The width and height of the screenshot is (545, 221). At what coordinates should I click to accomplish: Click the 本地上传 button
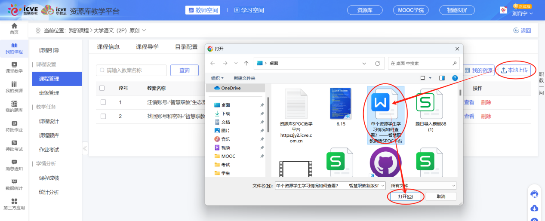click(514, 70)
